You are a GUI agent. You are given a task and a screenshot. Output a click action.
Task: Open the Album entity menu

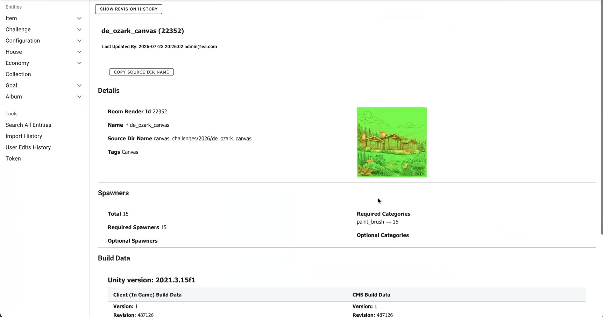click(x=14, y=97)
